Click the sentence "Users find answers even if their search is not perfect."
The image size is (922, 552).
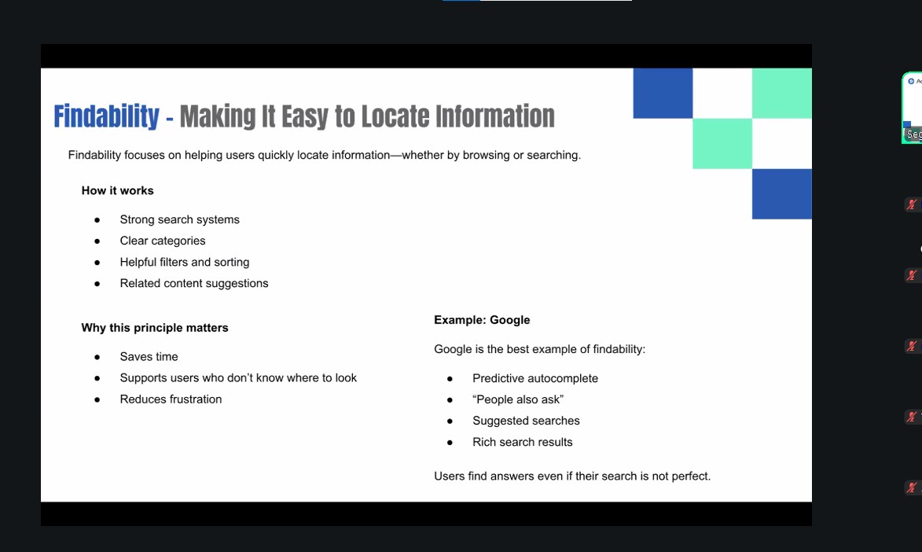[572, 476]
